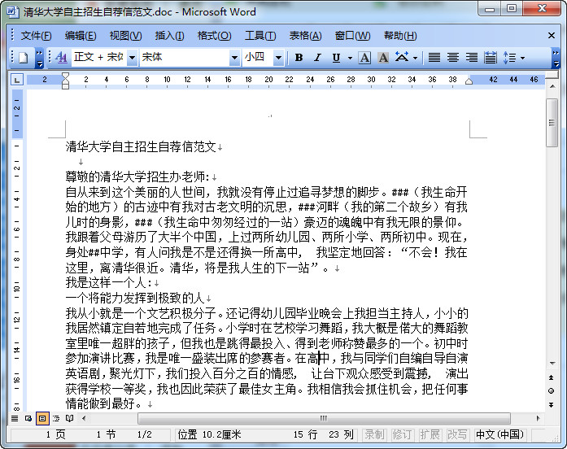Click horizontal scrollbar left arrow

tap(84, 419)
